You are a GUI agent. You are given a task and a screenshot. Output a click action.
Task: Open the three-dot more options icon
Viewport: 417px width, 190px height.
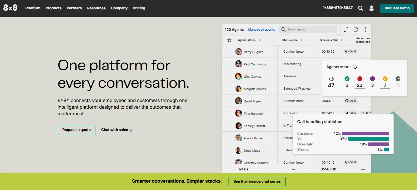[x=365, y=30]
